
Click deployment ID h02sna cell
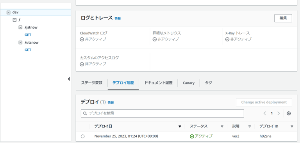tap(265, 136)
